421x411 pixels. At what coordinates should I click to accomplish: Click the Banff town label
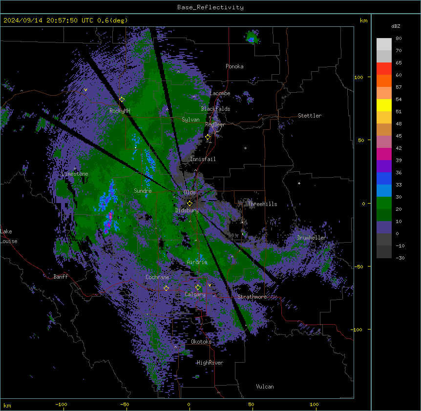click(x=61, y=277)
